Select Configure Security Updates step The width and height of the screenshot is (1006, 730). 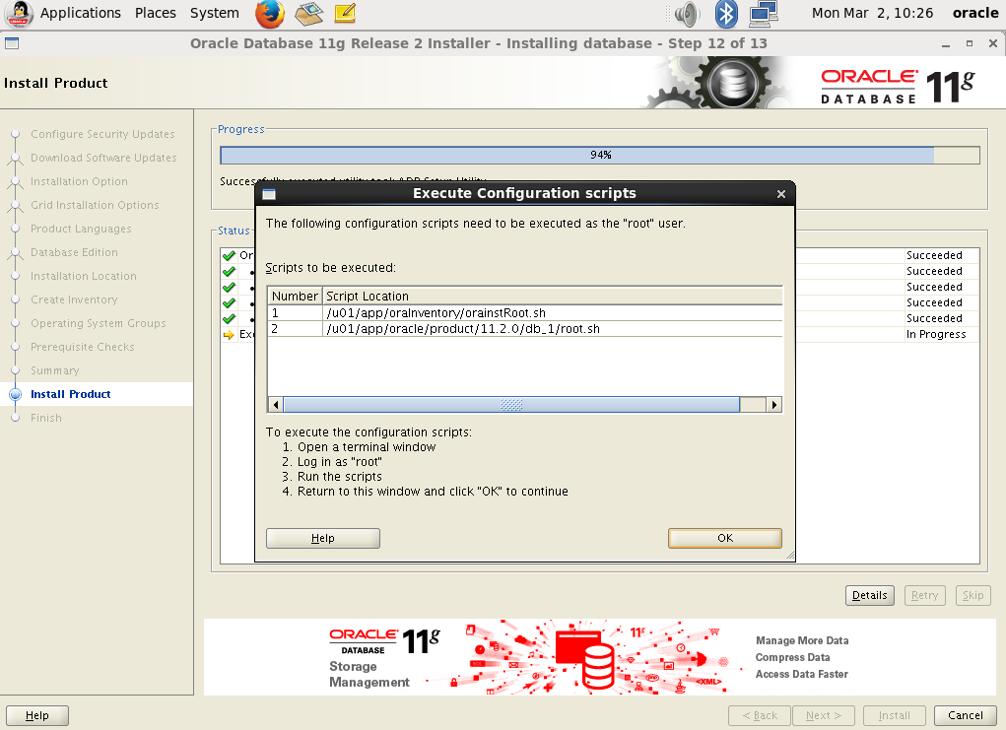(x=102, y=134)
